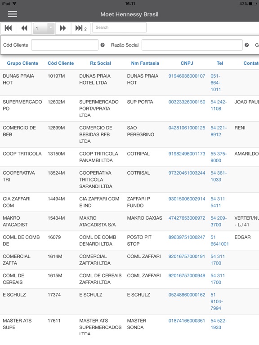Call phone 55 375-9000
This screenshot has height=345, width=259.
pos(219,157)
